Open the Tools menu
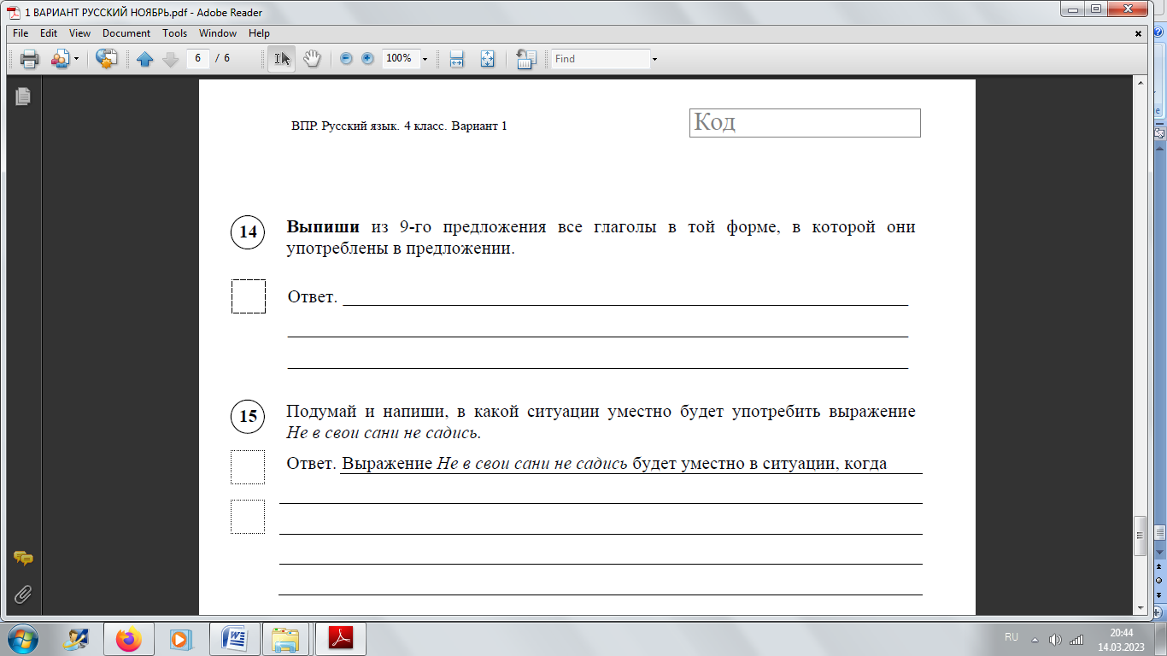 174,33
